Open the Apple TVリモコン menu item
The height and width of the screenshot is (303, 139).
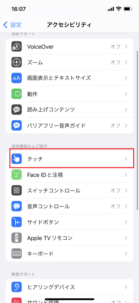click(69, 238)
